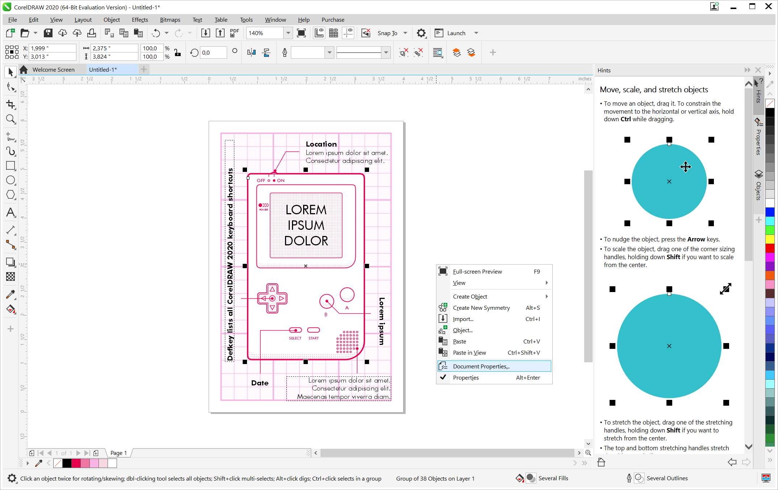The width and height of the screenshot is (778, 490).
Task: Switch to Welcome Screen tab
Action: (x=54, y=69)
